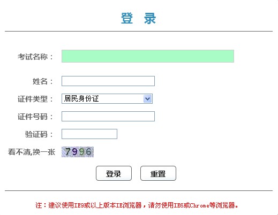
Task: Refresh the 7996 captcha image
Action: (78, 152)
